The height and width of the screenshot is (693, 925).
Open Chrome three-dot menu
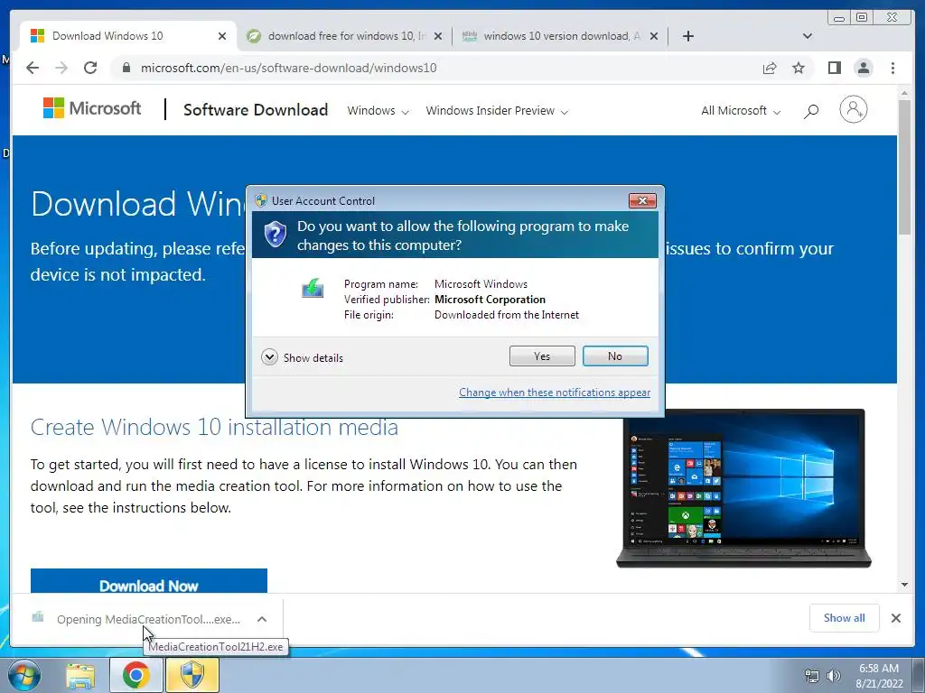(892, 68)
